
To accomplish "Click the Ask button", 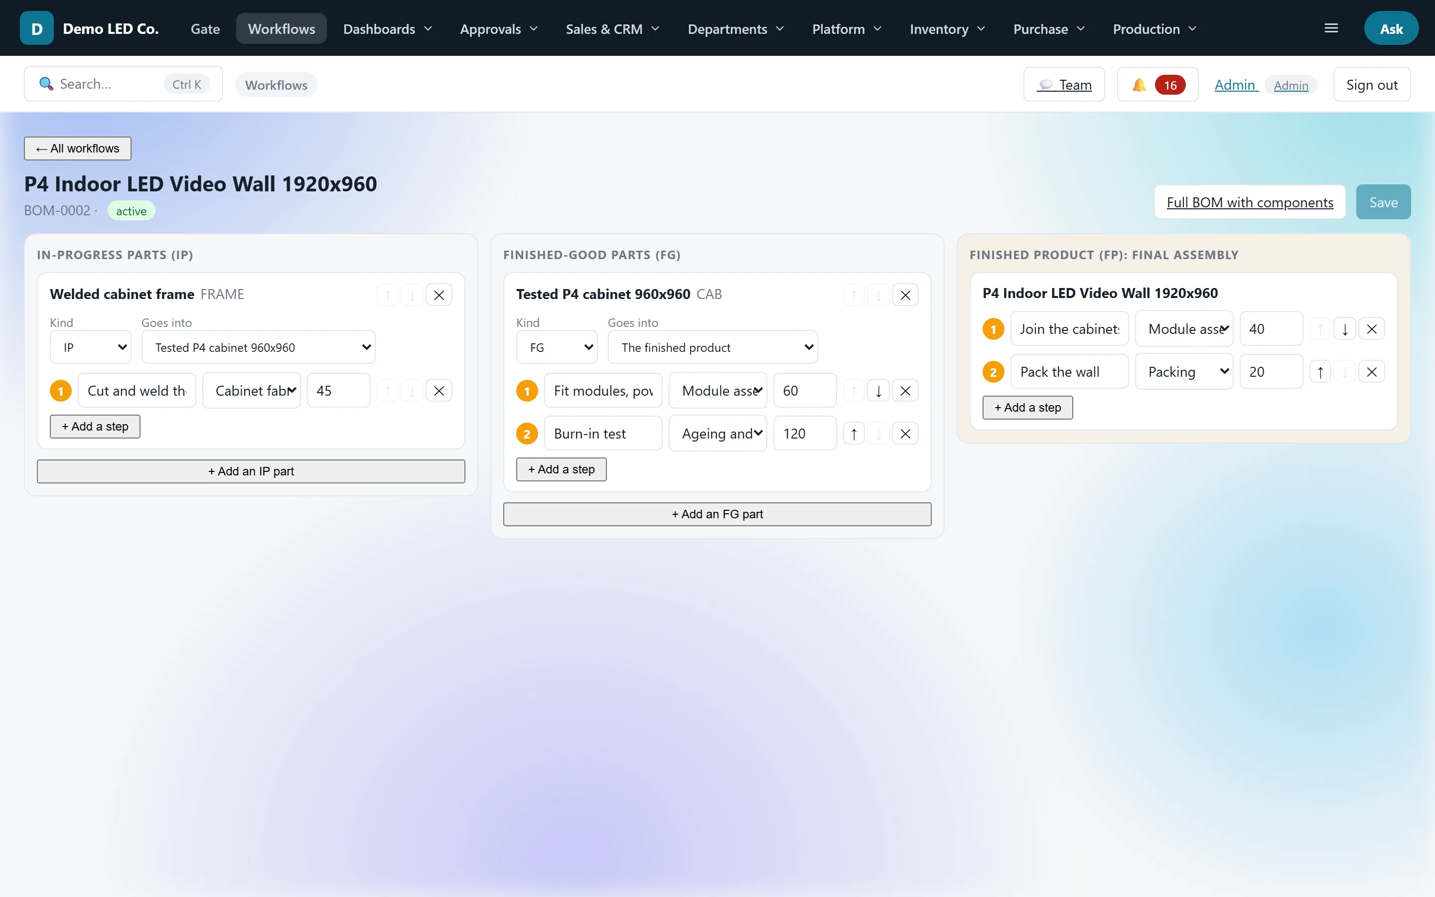I will point(1391,28).
